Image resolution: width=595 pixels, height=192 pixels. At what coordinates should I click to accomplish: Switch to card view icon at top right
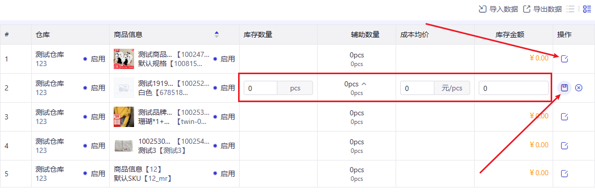(x=587, y=9)
